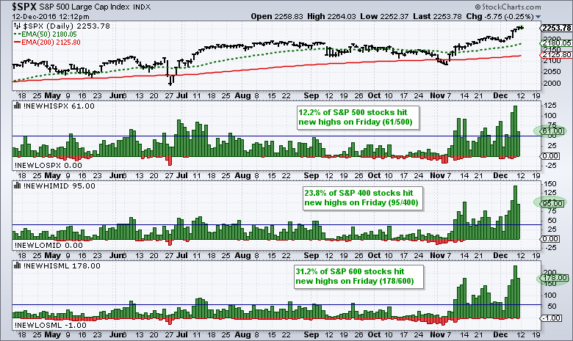Select the !NEWLOMID 0.00 indicator label
Image resolution: width=573 pixels, height=341 pixels.
pyautogui.click(x=48, y=245)
